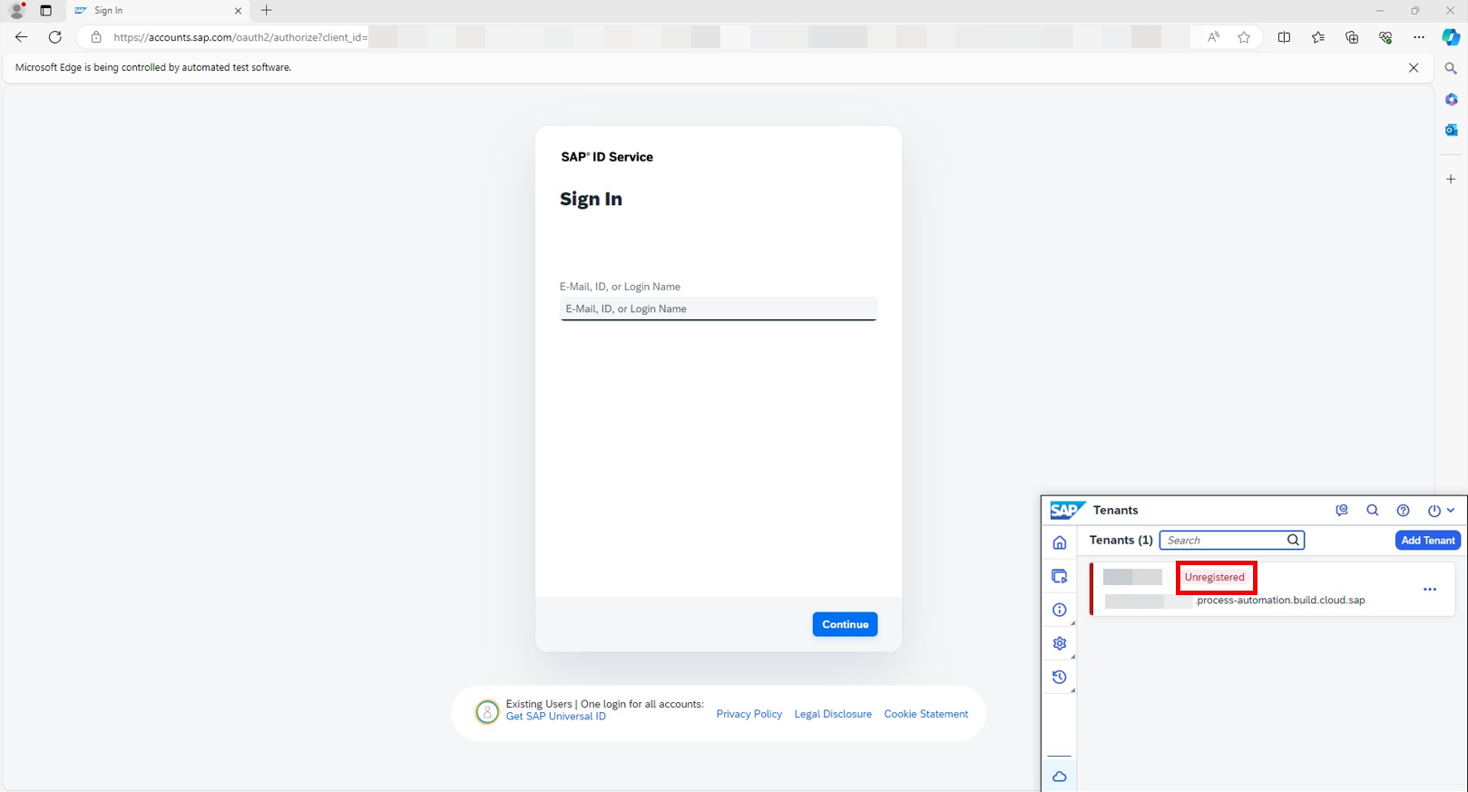Open the help question mark icon
The width and height of the screenshot is (1468, 792).
click(1404, 510)
